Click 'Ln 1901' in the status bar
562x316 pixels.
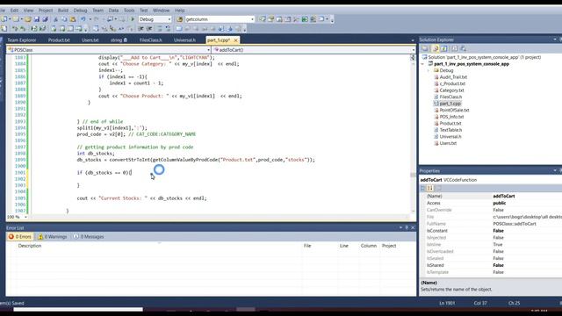pyautogui.click(x=447, y=303)
